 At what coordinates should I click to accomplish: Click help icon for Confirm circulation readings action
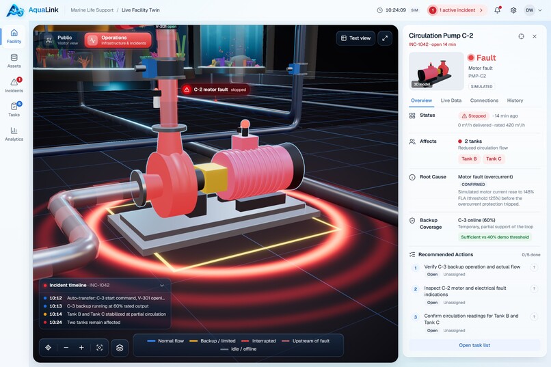[x=534, y=316]
